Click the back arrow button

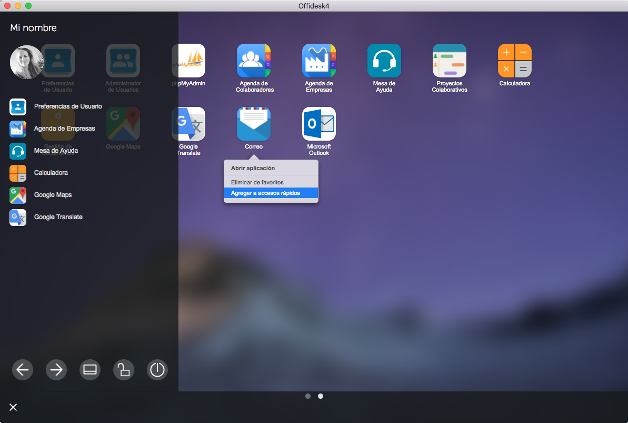(23, 369)
